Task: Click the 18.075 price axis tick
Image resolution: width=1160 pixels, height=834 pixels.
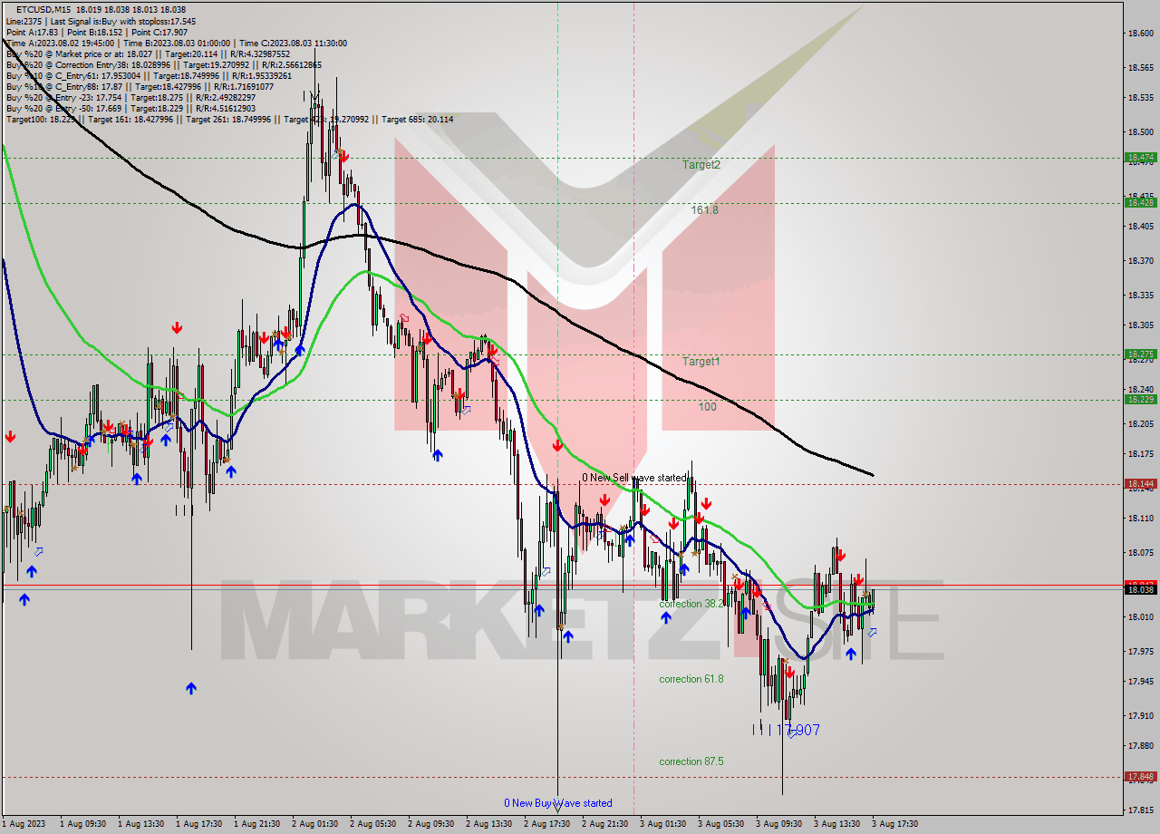Action: click(1140, 553)
